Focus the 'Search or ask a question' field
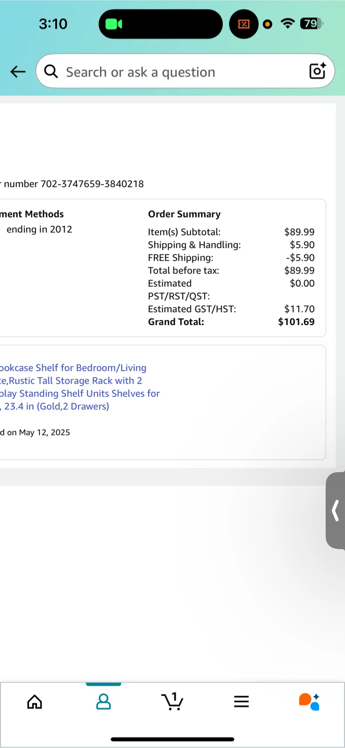345x748 pixels. [x=185, y=71]
